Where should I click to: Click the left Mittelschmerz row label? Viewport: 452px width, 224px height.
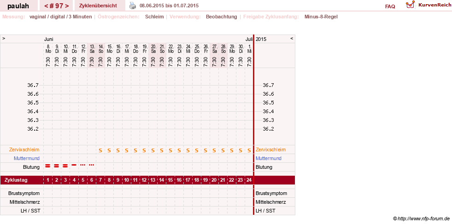[24, 202]
